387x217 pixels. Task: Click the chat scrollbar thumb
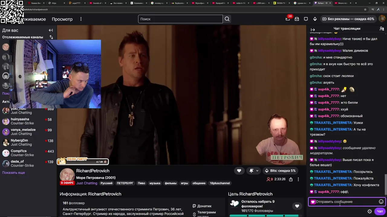click(385, 184)
